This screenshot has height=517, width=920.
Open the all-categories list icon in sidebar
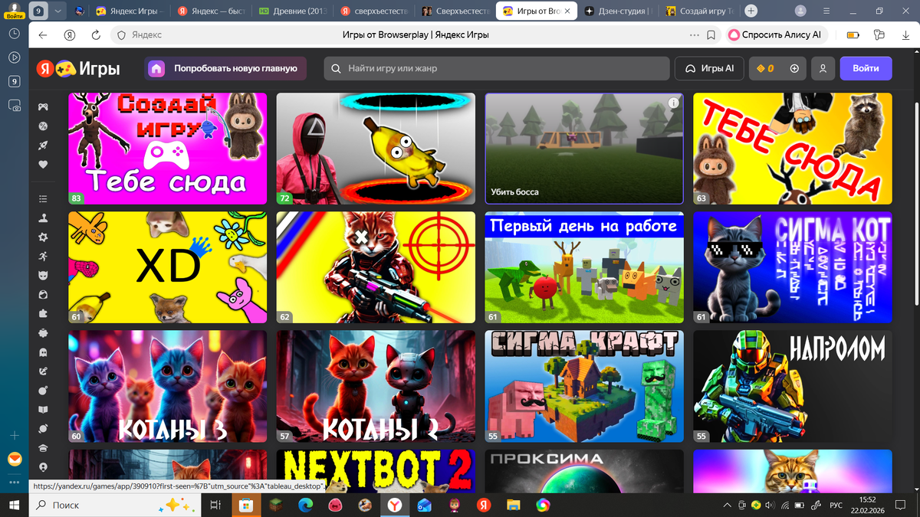click(x=44, y=198)
